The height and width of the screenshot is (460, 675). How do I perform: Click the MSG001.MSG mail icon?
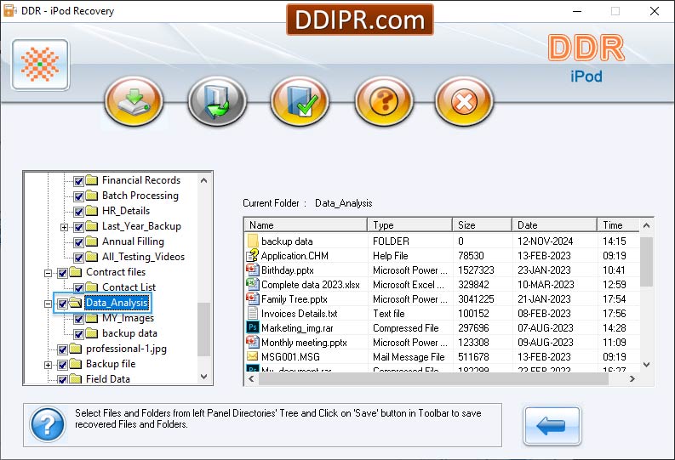pos(252,356)
